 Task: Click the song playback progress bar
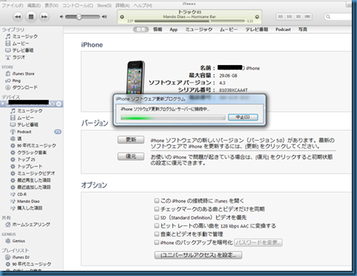(x=189, y=21)
